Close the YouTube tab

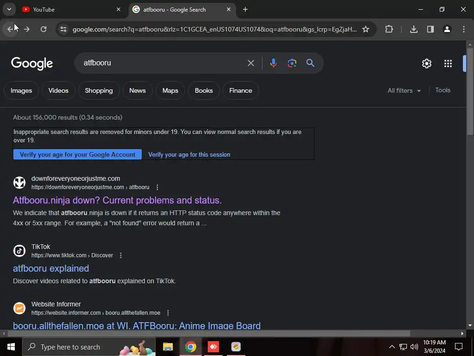pyautogui.click(x=118, y=9)
